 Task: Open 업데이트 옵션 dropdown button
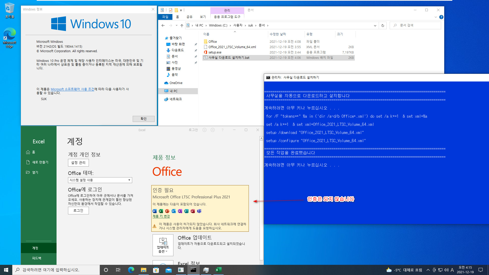163,245
